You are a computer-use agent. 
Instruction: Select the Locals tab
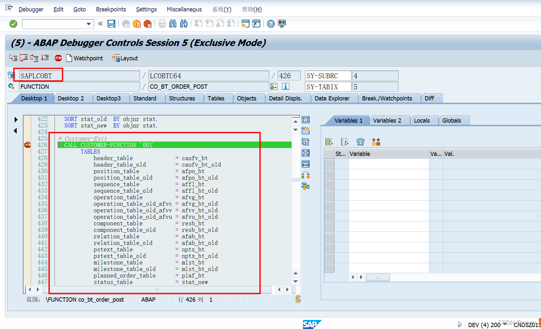pyautogui.click(x=422, y=121)
